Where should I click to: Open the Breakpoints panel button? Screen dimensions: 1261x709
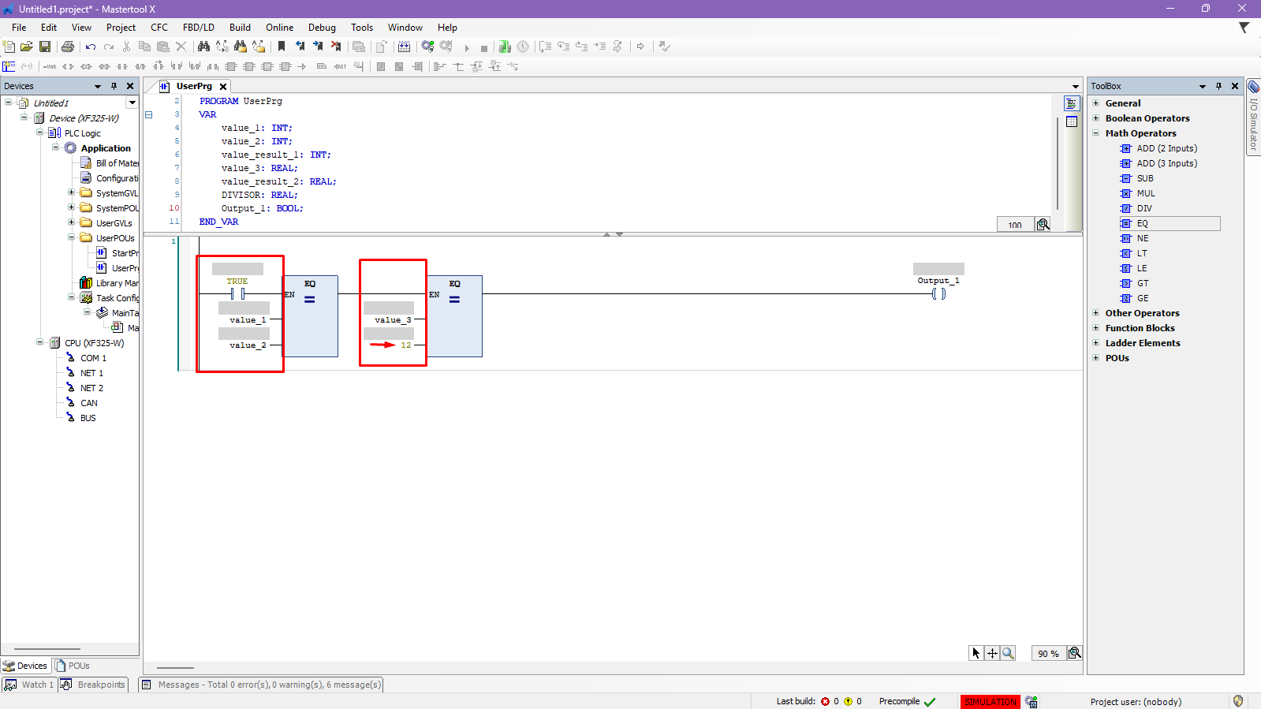(94, 685)
